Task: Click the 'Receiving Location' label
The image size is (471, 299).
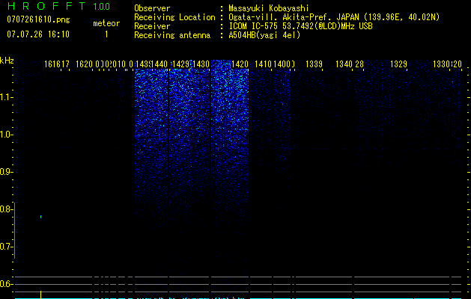Action: click(174, 17)
